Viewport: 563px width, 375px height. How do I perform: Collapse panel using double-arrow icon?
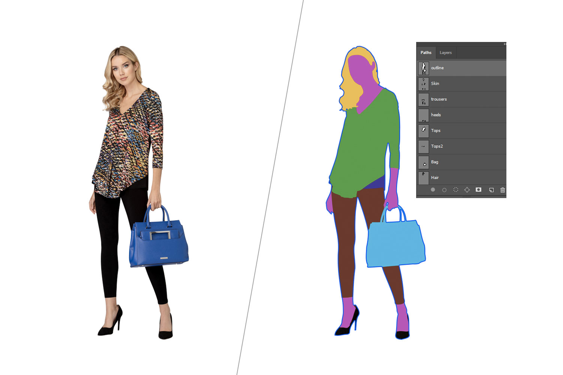pyautogui.click(x=505, y=44)
